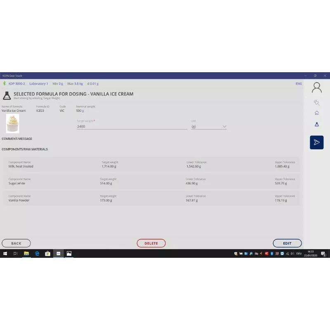Switch language via ENG selector
Image resolution: width=330 pixels, height=330 pixels.
pyautogui.click(x=299, y=84)
